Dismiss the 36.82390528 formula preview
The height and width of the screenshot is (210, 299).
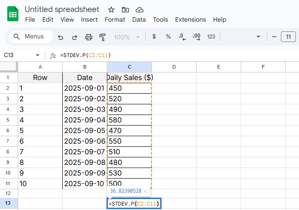(x=145, y=191)
